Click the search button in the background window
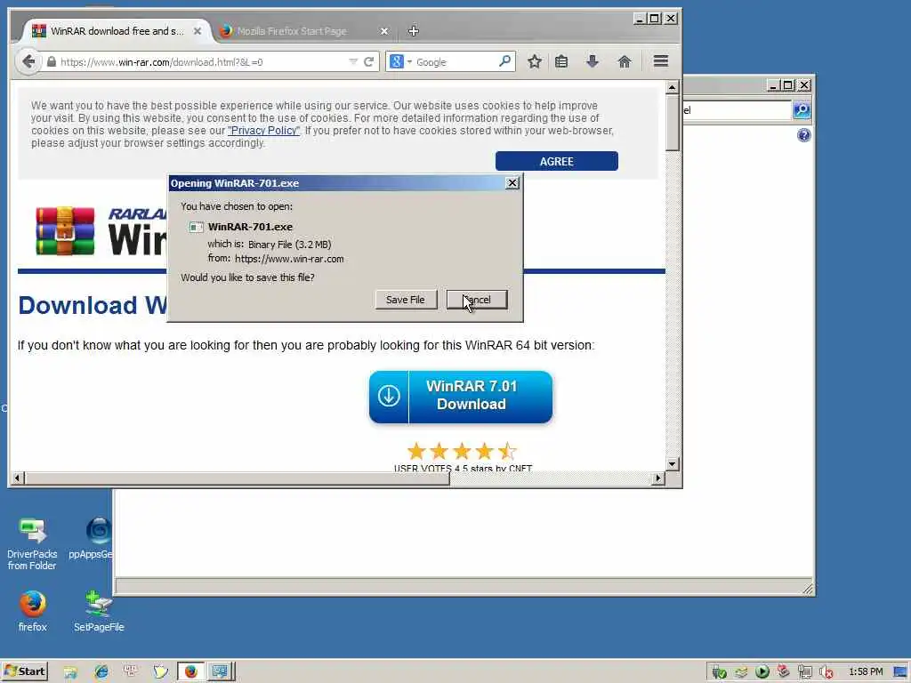Screen dimensions: 911x683 pyautogui.click(x=802, y=109)
